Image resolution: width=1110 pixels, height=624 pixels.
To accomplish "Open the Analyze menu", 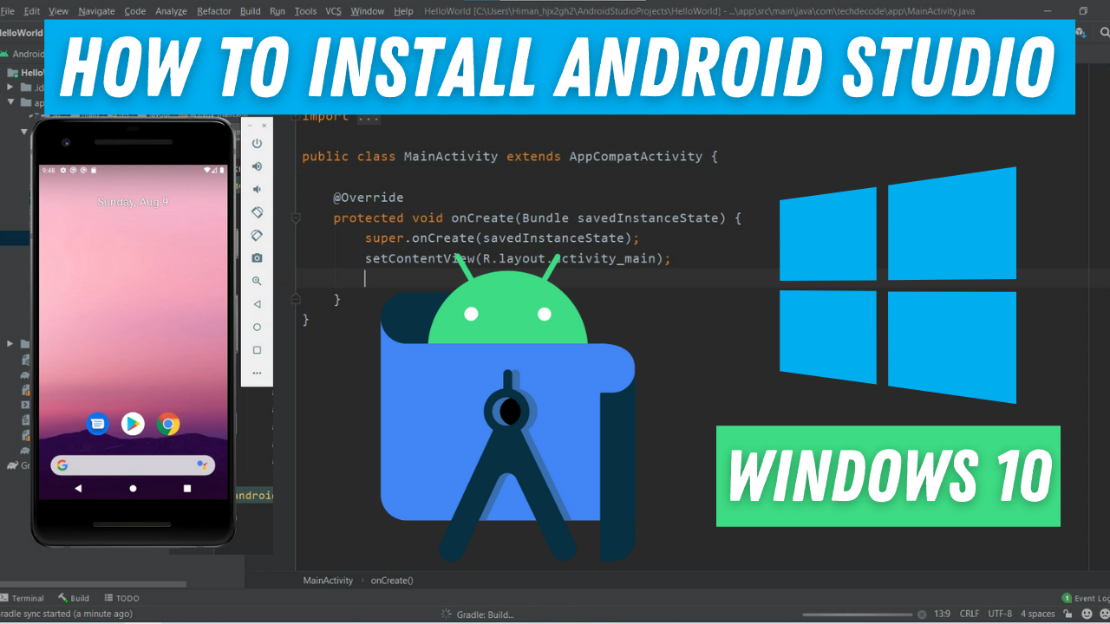I will coord(171,11).
